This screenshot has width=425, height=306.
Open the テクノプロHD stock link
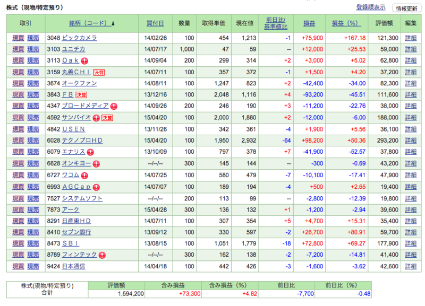point(82,141)
